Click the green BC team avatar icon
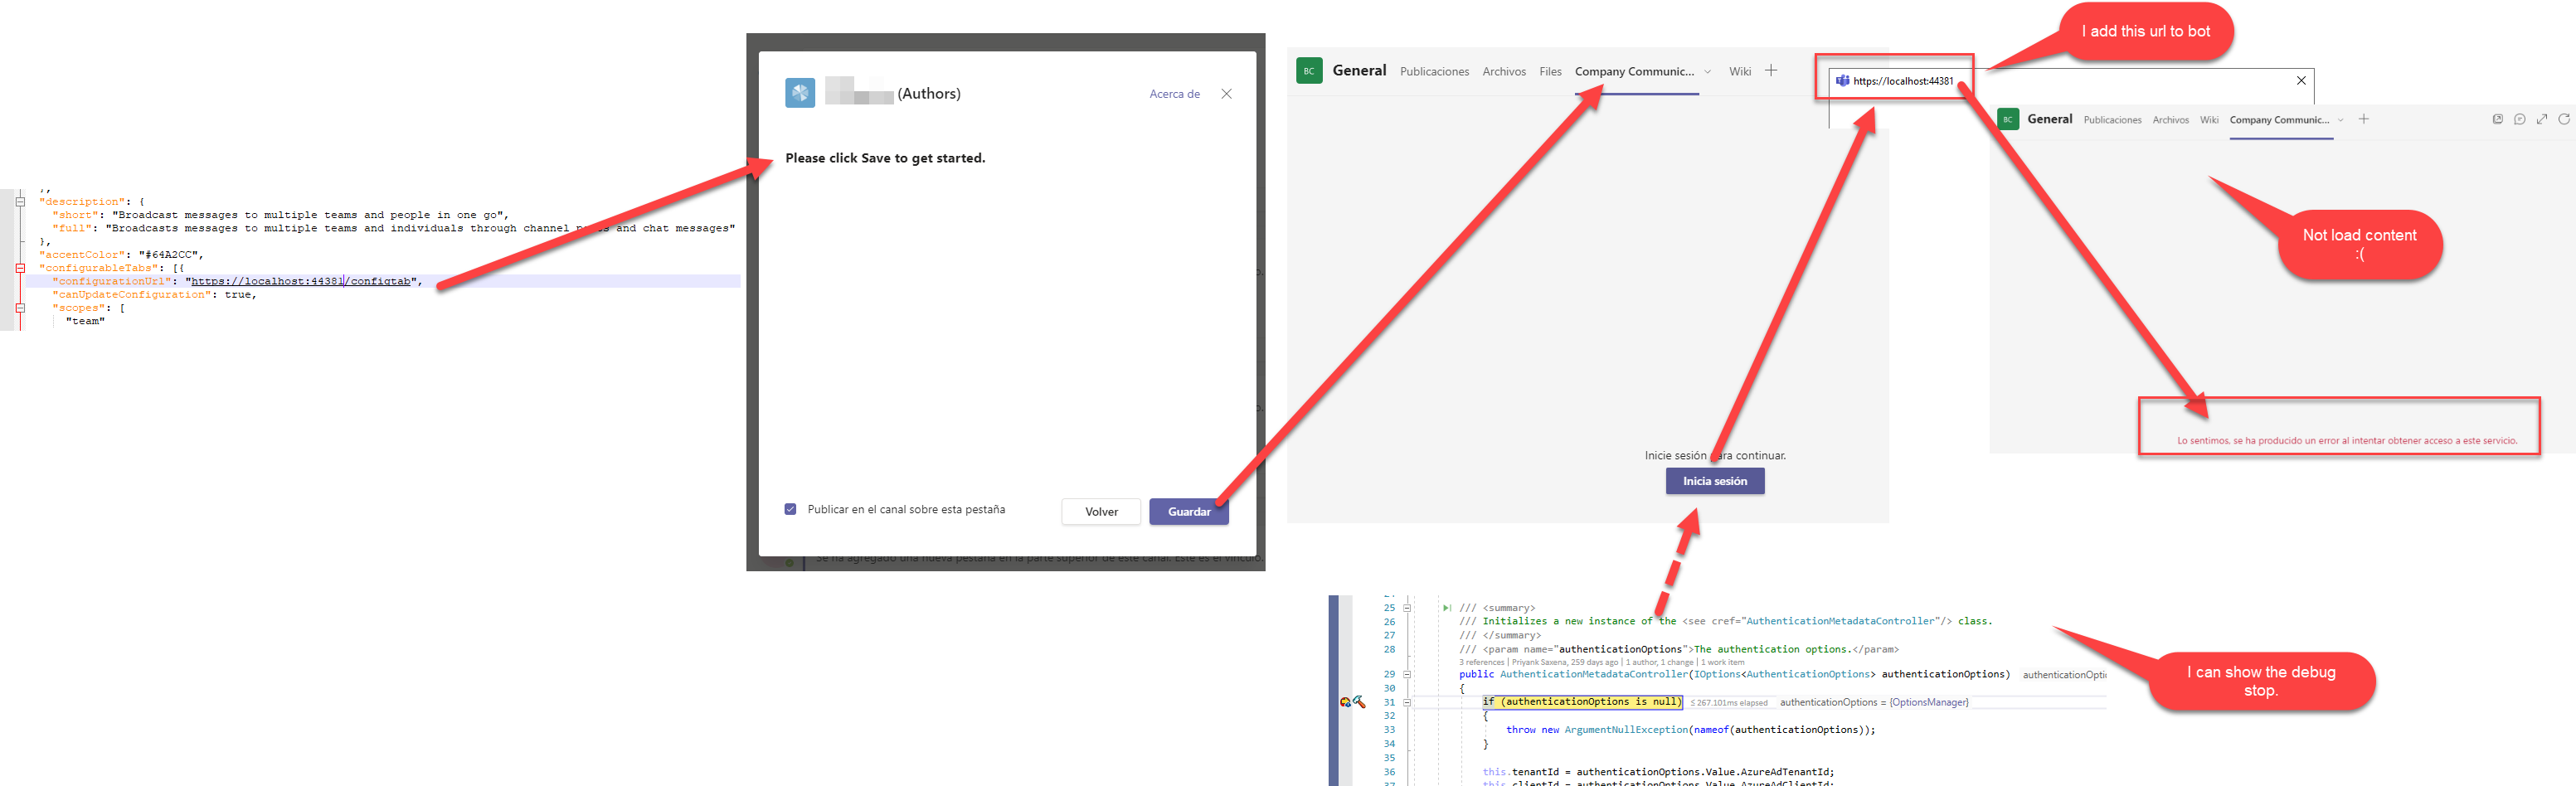Screen dimensions: 2576x786 coord(1309,70)
